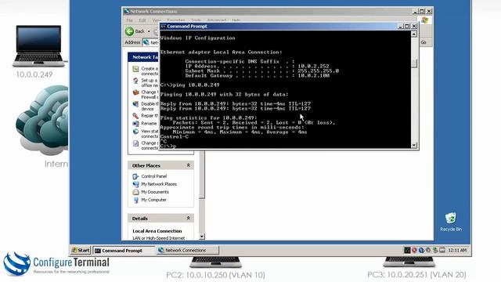
Task: Open My Computer from Other Places
Action: click(153, 200)
